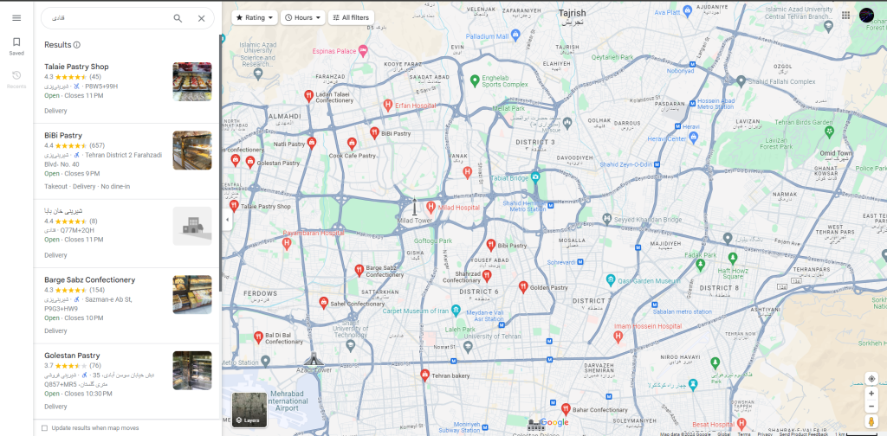
Task: Open the Hours filter dropdown
Action: [302, 17]
